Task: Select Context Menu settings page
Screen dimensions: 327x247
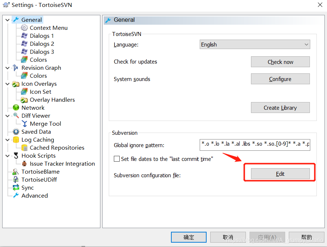Action: coord(49,28)
